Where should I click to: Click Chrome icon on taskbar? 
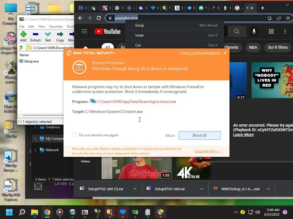[x=47, y=212]
